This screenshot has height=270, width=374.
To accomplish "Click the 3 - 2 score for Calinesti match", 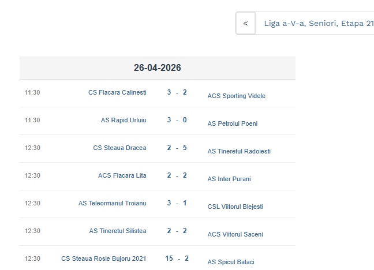I will pyautogui.click(x=177, y=92).
